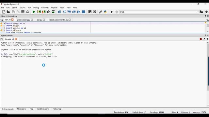Stop the current console command

pyautogui.click(x=201, y=39)
